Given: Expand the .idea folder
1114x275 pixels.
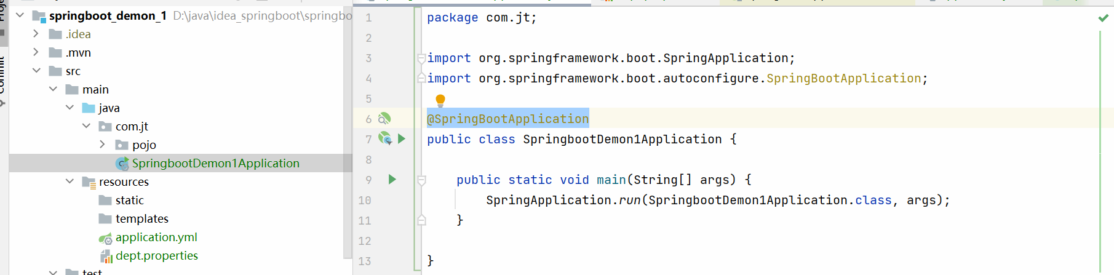Looking at the screenshot, I should tap(36, 34).
